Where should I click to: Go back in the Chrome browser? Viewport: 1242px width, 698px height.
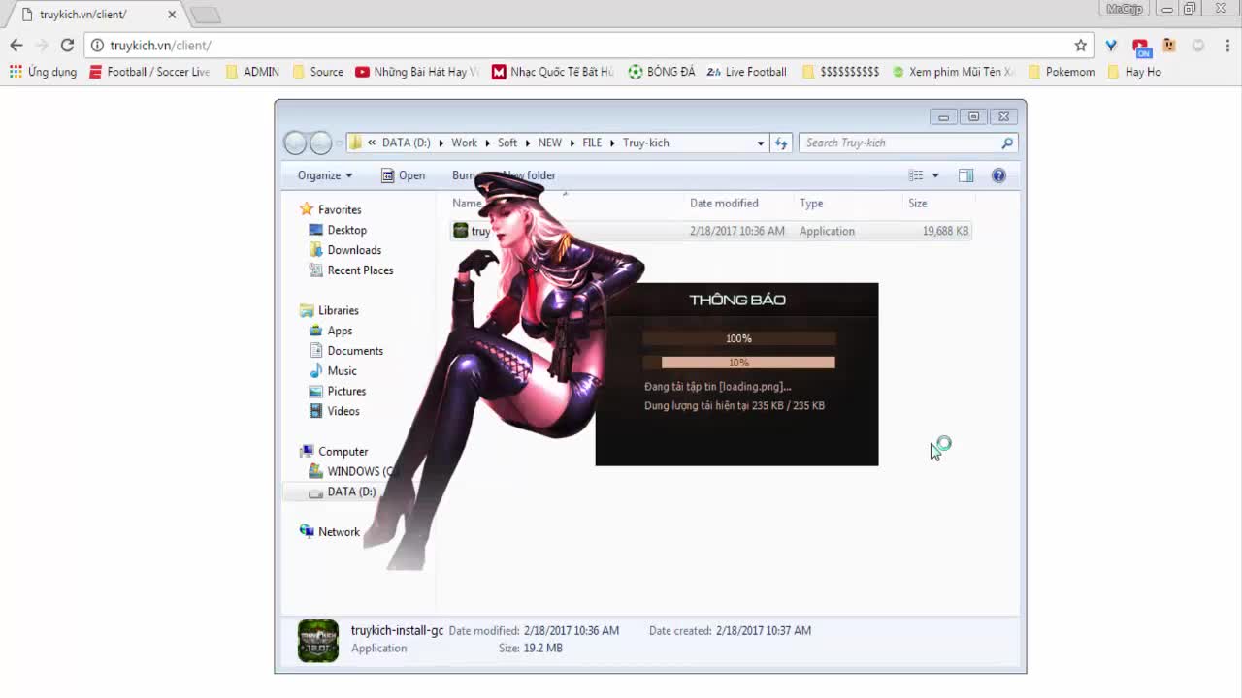(x=16, y=46)
